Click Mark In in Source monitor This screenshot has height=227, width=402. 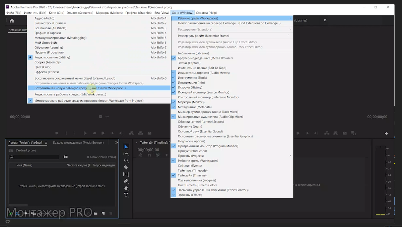(66, 133)
